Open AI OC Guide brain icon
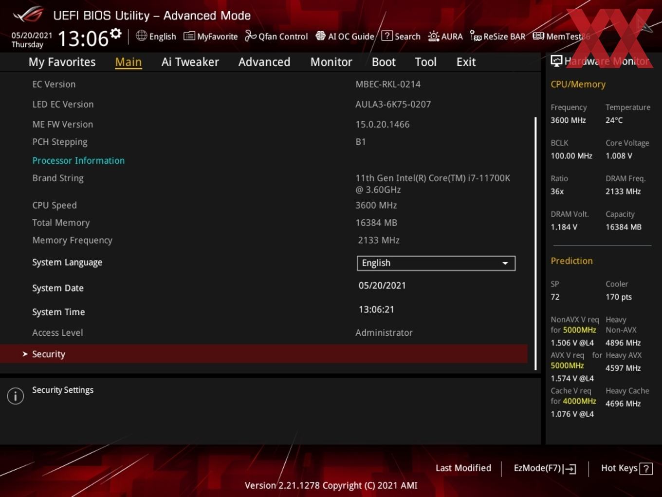The height and width of the screenshot is (497, 662). (x=320, y=36)
